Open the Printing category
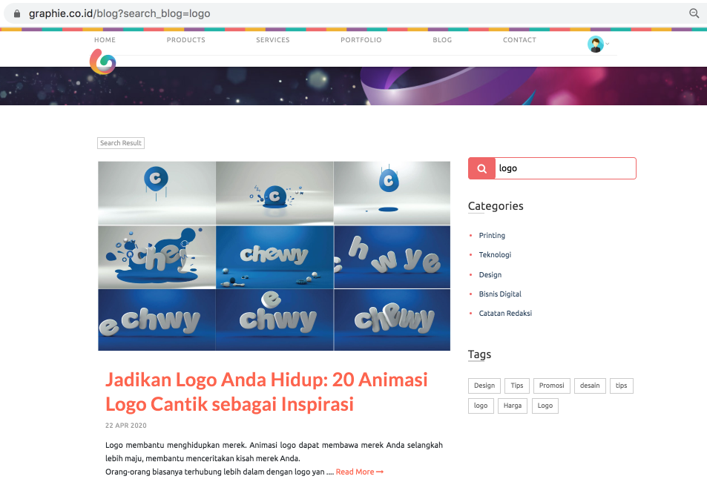 pyautogui.click(x=492, y=235)
